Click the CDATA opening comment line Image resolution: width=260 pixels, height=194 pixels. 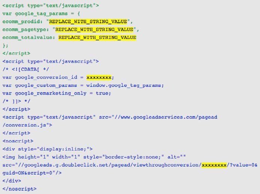coord(26,69)
